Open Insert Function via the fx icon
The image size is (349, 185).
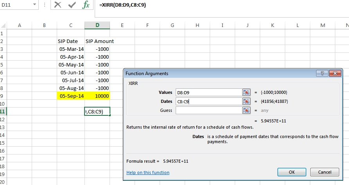coord(86,5)
